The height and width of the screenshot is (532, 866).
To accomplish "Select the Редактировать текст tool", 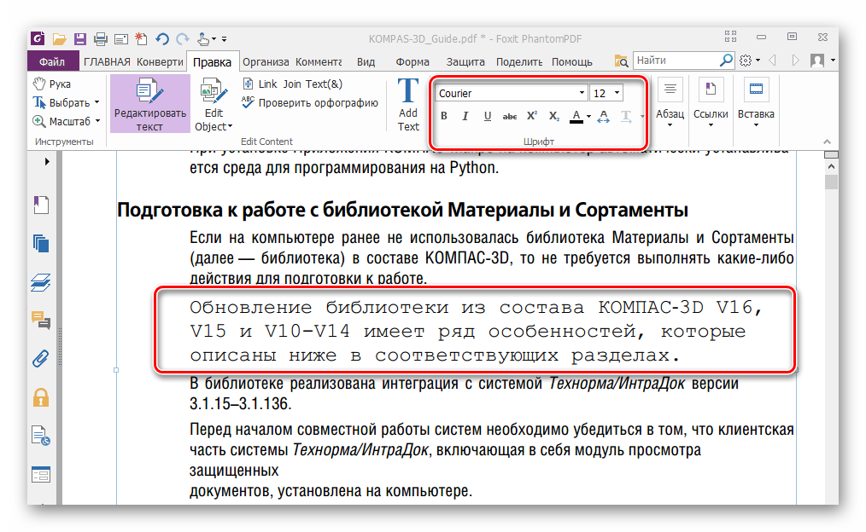I will [149, 105].
